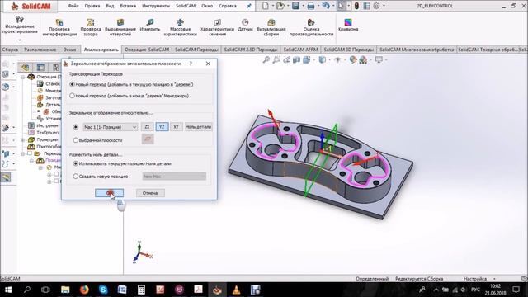Click the Ноль детали button
Image resolution: width=528 pixels, height=297 pixels.
coord(198,126)
